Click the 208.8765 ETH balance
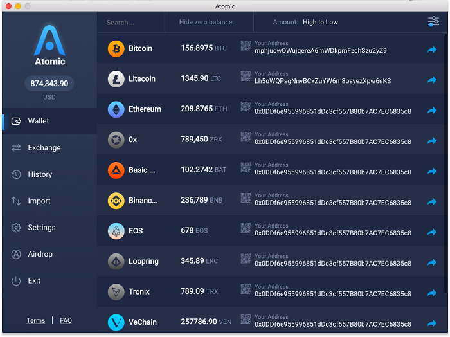The image size is (450, 337). coord(204,109)
